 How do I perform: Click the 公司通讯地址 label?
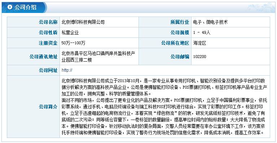coord(43,57)
